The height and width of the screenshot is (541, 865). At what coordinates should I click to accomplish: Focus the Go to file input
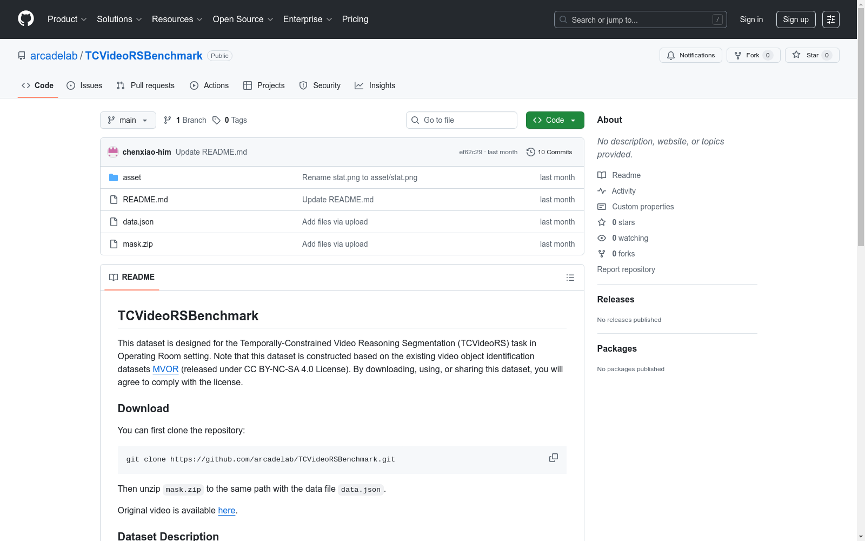462,120
